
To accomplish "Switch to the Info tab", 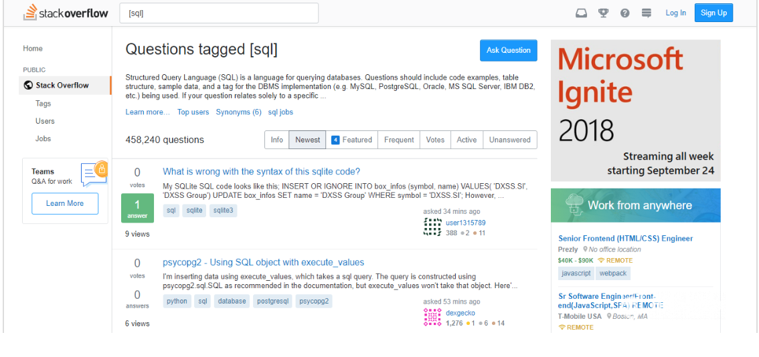I will click(x=277, y=140).
